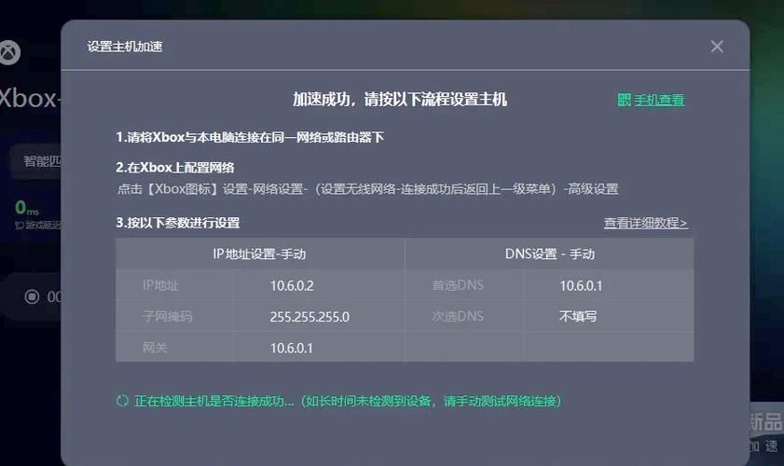Screen dimensions: 784x466
Task: Click the 次选DNS value 不填写
Action: 578,316
